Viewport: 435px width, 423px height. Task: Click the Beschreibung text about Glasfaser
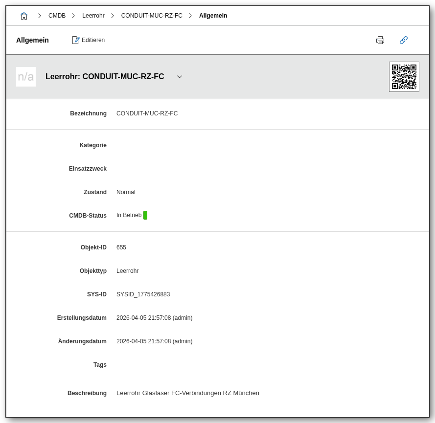pos(187,393)
